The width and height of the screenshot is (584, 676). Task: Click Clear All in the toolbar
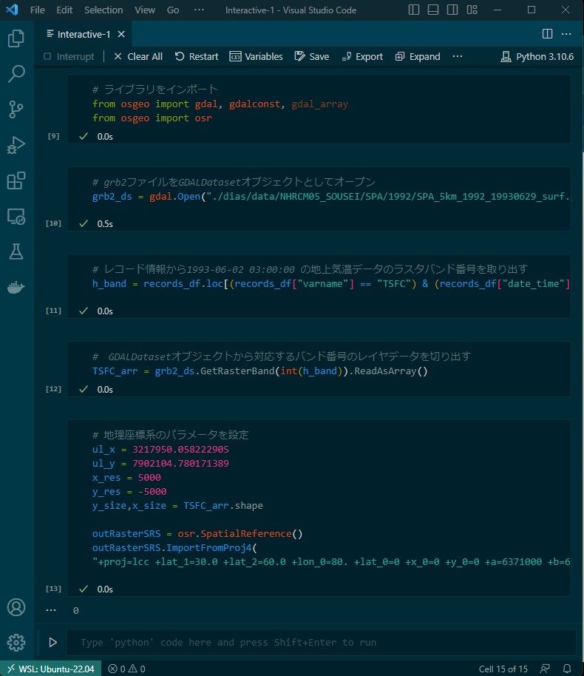(138, 56)
